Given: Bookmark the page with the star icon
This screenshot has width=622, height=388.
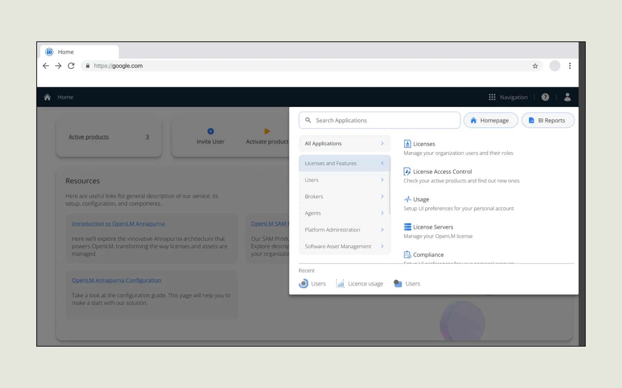Looking at the screenshot, I should [535, 66].
